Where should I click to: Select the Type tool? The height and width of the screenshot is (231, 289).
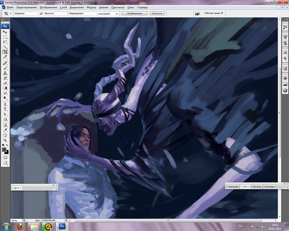[x=5, y=109]
